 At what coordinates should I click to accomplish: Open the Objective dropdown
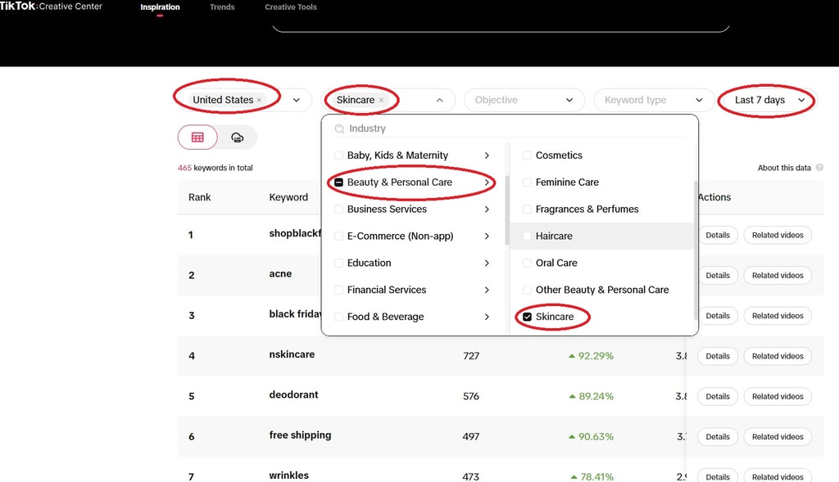coord(524,100)
